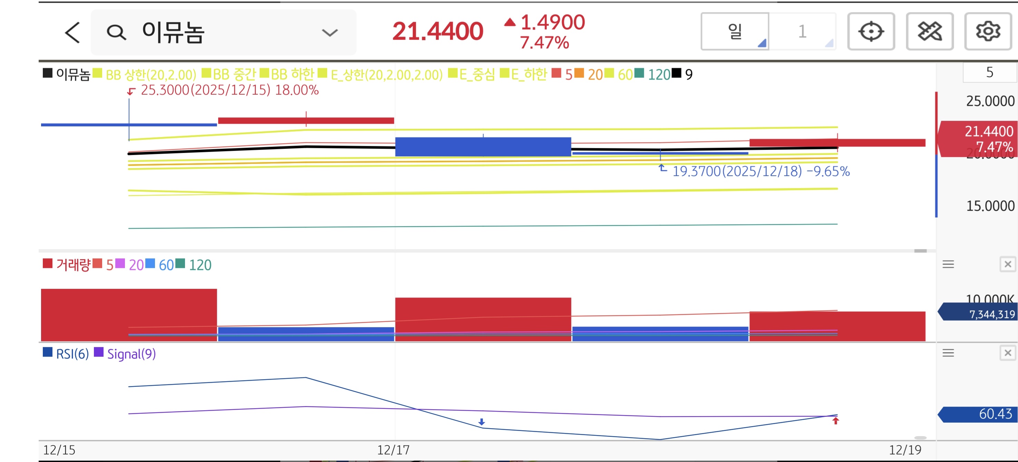Image resolution: width=1018 pixels, height=462 pixels.
Task: Open the interval value 1 dropdown
Action: pyautogui.click(x=802, y=31)
